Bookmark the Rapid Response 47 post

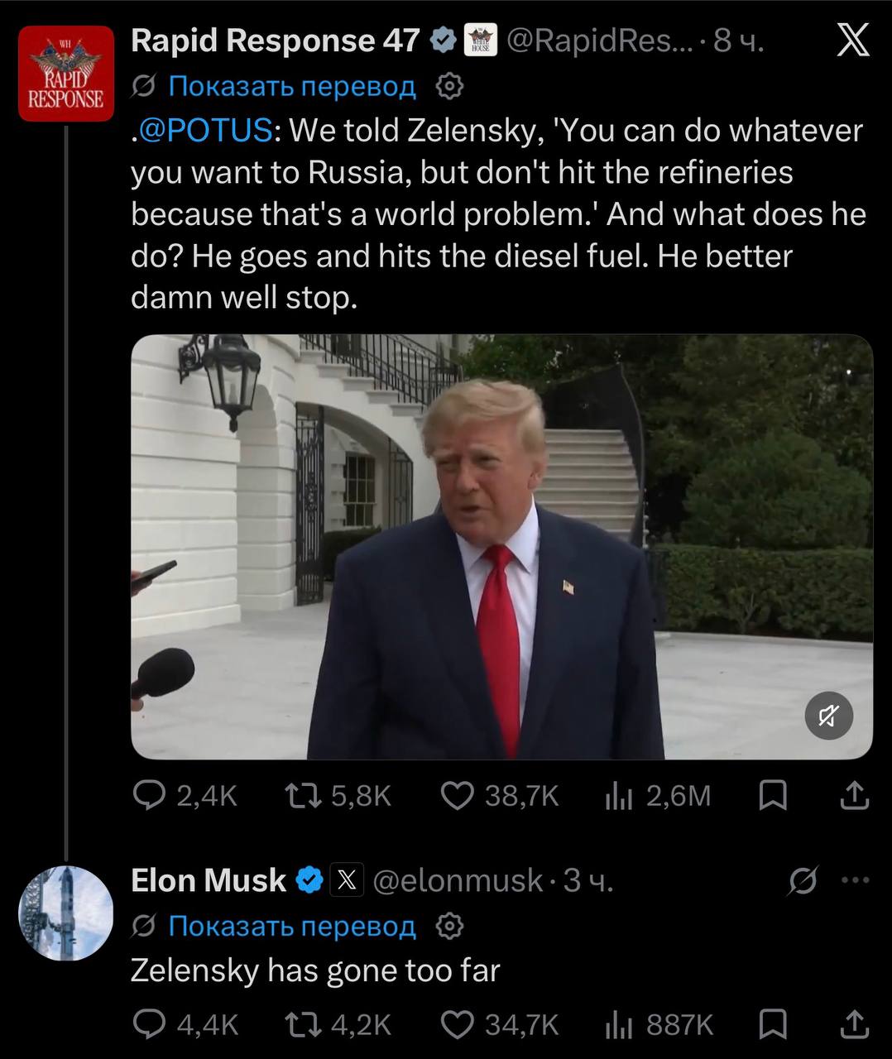point(773,795)
